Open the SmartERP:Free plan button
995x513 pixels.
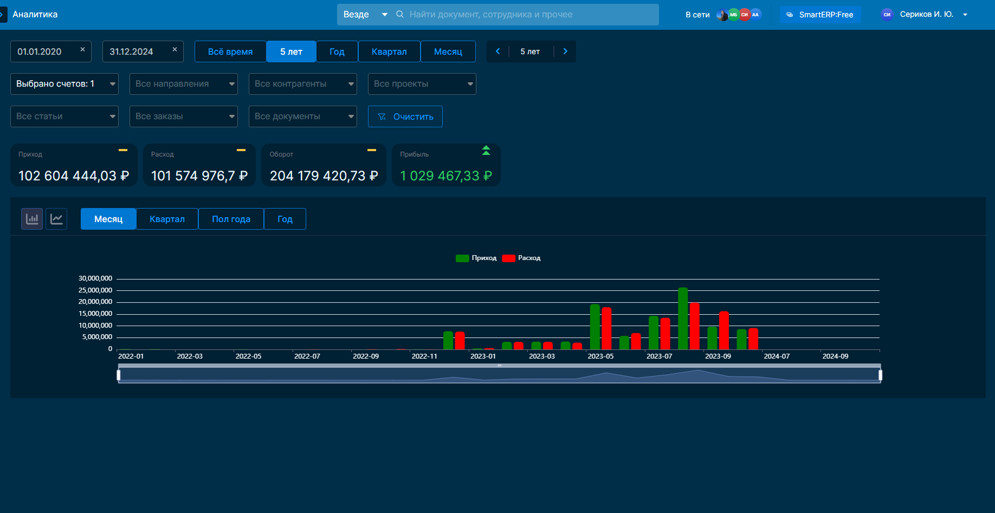[820, 15]
